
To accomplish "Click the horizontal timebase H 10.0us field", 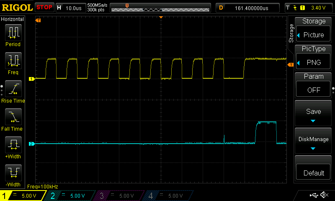I will click(x=71, y=8).
